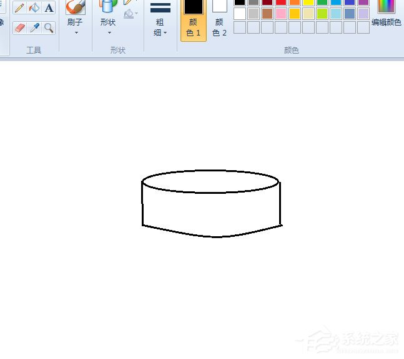Viewport: 404px width, 359px height.
Task: Activate the 颜色 1 color slot
Action: pos(193,19)
